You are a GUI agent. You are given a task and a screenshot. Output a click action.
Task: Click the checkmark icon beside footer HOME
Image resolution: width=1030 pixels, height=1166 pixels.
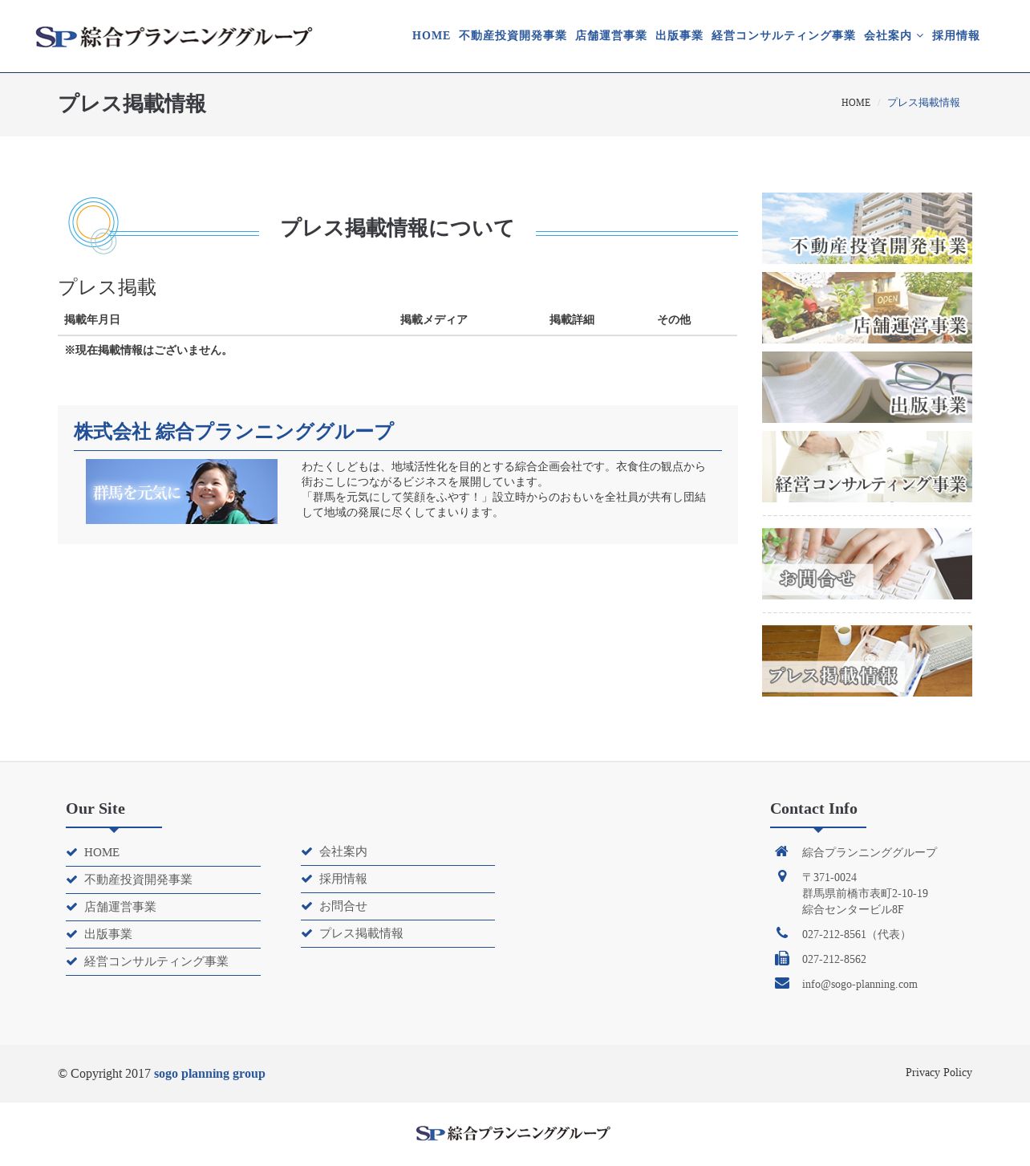click(x=71, y=852)
